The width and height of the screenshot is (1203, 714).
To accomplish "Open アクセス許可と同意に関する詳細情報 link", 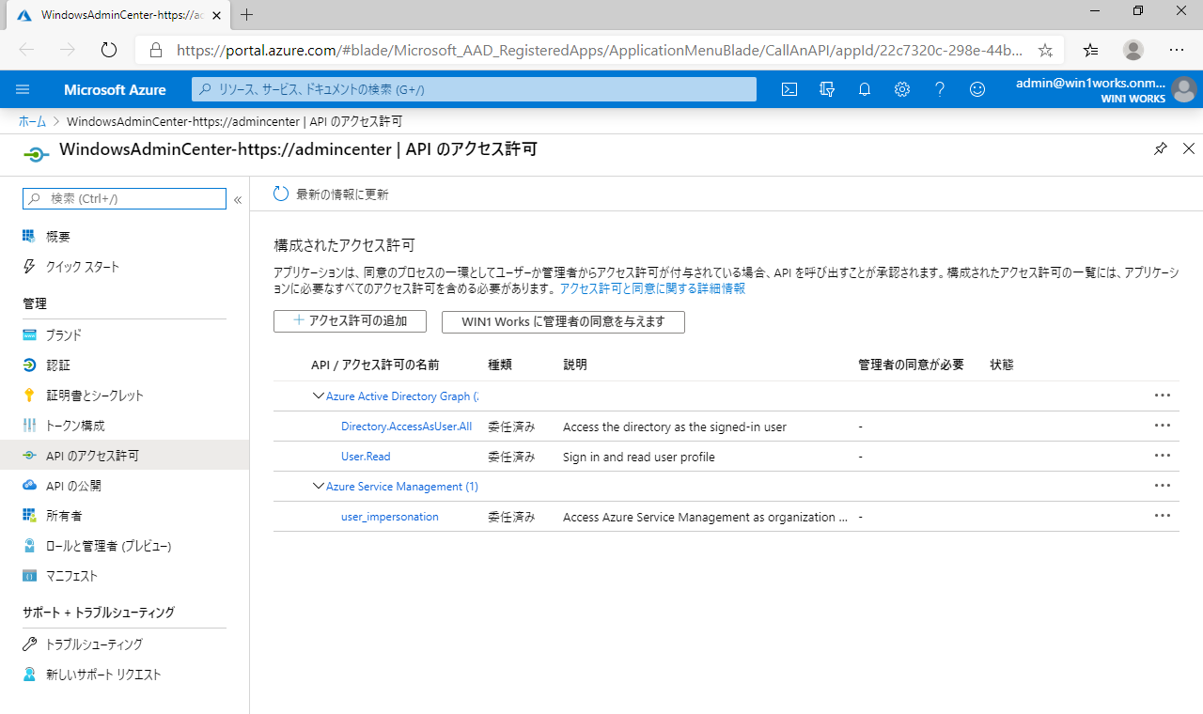I will [x=652, y=288].
